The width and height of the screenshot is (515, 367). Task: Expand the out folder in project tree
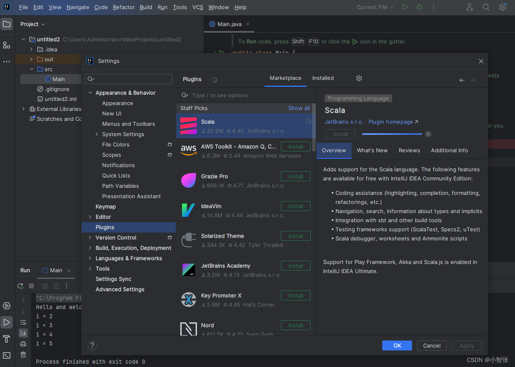31,59
